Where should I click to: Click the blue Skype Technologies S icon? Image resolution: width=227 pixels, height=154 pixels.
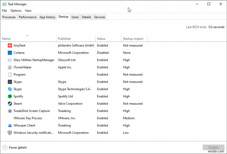pyautogui.click(x=10, y=89)
